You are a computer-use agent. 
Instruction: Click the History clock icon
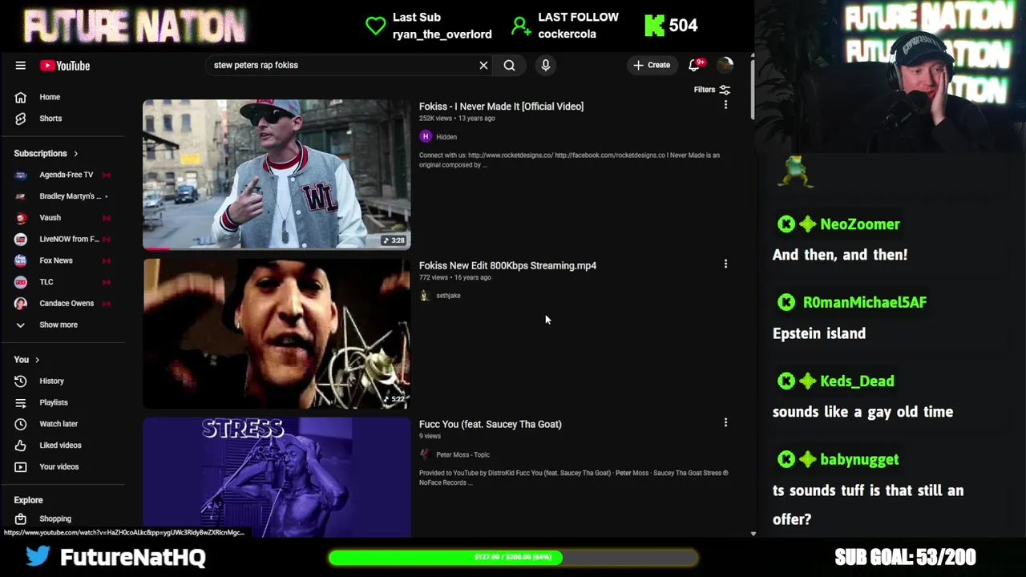[x=21, y=381]
